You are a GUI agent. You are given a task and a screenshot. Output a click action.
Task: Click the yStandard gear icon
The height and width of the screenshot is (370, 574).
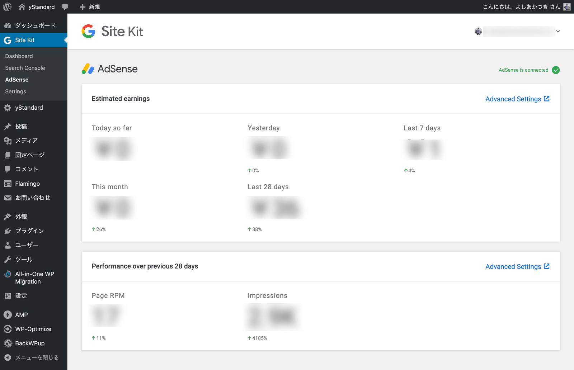[8, 108]
